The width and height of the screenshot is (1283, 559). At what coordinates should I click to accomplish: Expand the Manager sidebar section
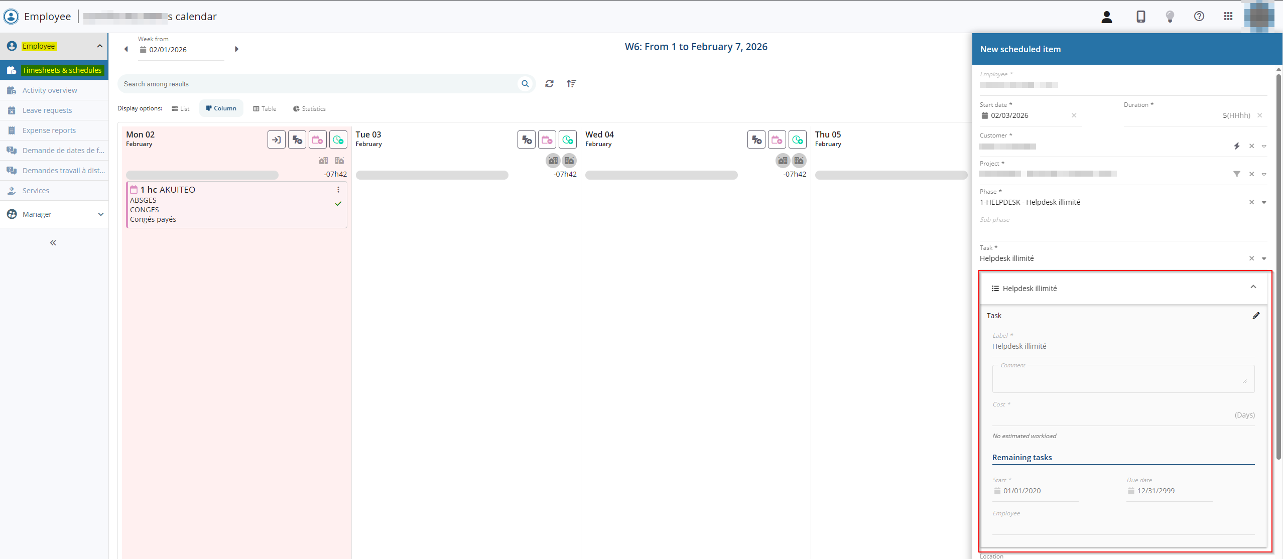tap(100, 214)
